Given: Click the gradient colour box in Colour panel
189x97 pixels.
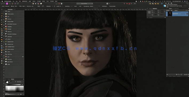Looking at the screenshot, I should (14, 89).
